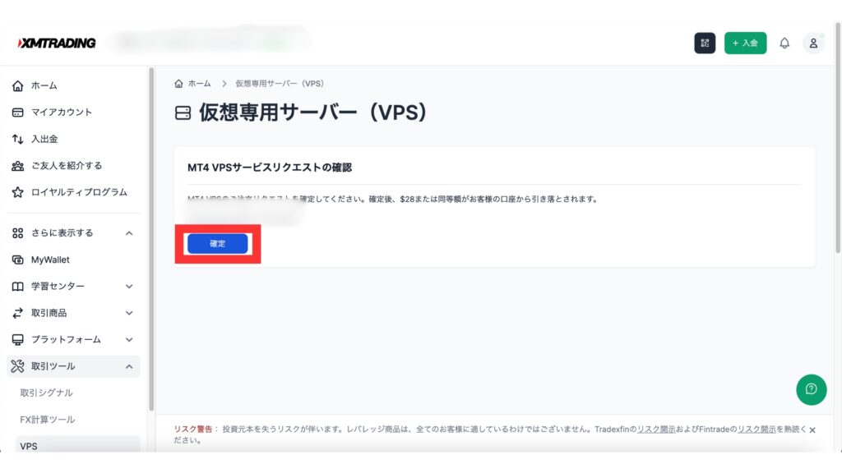
Task: Click the XMTrading logo
Action: (56, 43)
